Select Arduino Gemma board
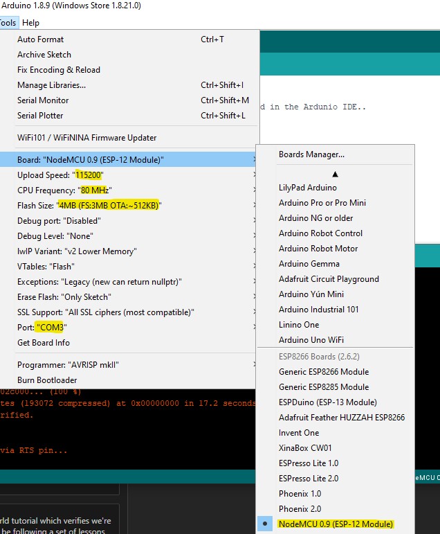The width and height of the screenshot is (440, 534). click(336, 264)
